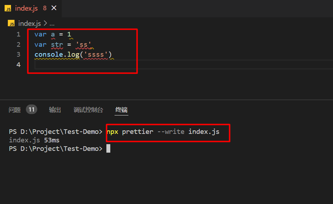This screenshot has width=333, height=204.
Task: Click line number 2 in the gutter
Action: (18, 44)
